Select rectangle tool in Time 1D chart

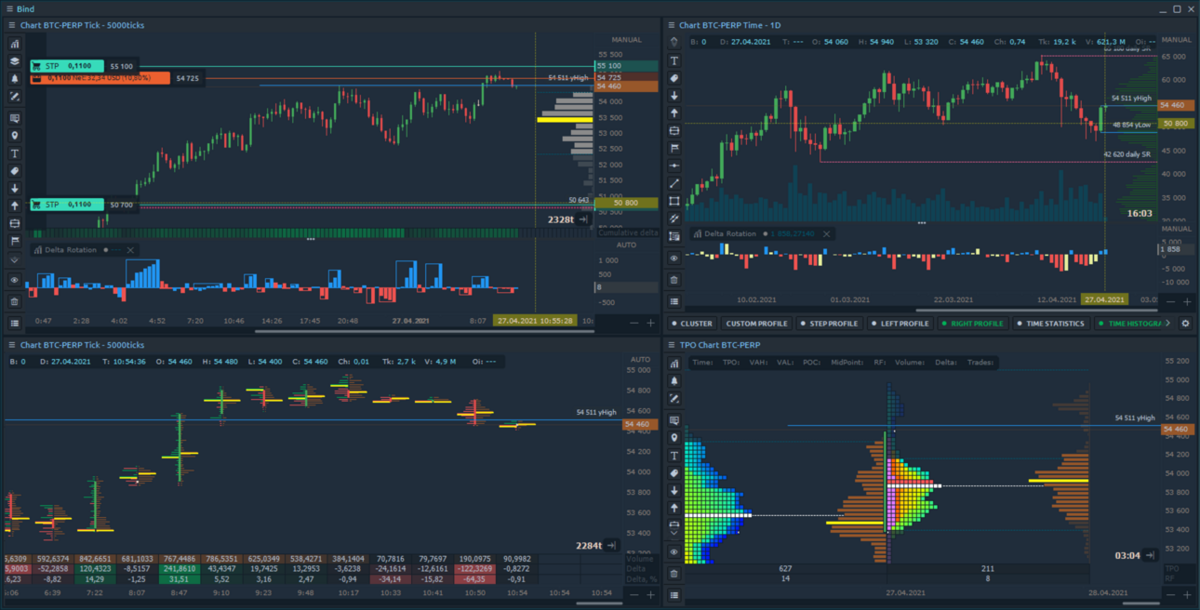[x=674, y=201]
